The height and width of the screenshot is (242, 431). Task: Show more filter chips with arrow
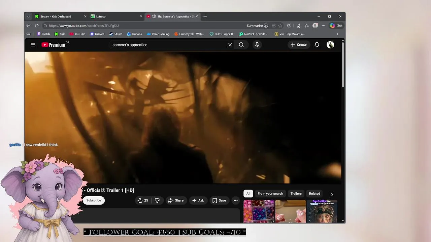[332, 195]
